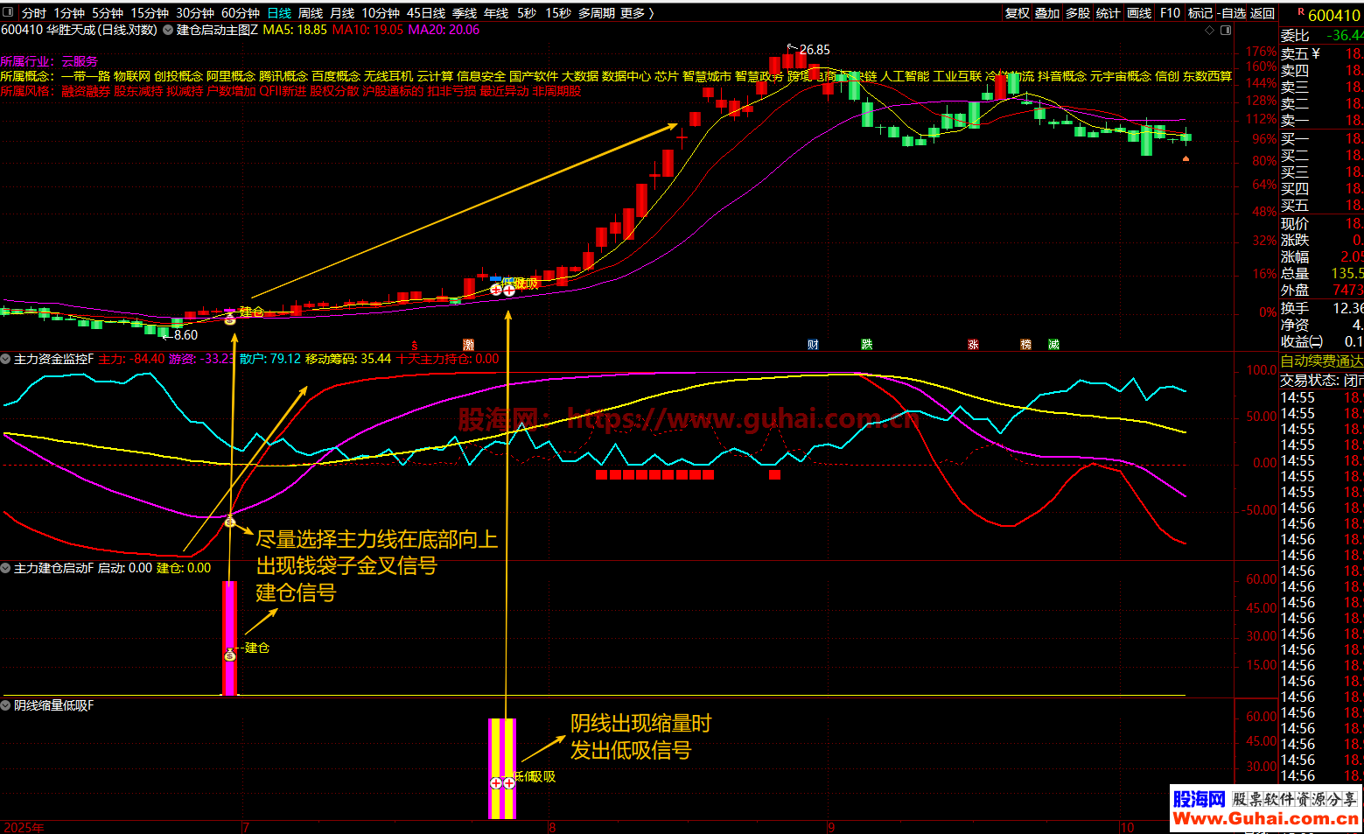Click the money bag icon in 主力建仓启动F panel

click(230, 655)
